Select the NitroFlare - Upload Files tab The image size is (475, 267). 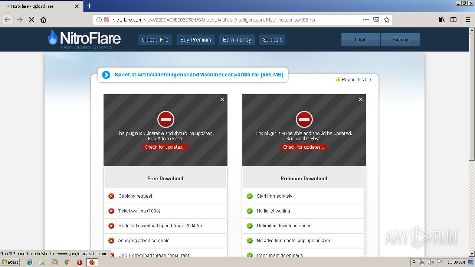click(42, 6)
